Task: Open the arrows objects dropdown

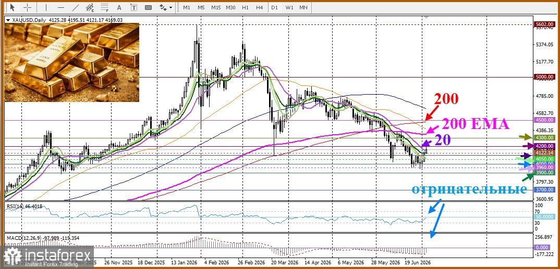Action: click(166, 7)
